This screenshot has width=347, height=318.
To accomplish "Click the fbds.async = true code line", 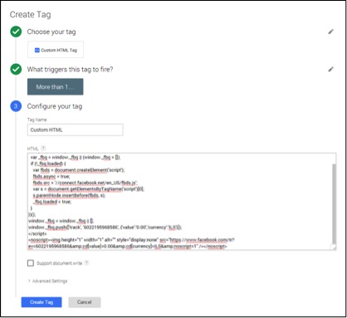I will pos(51,176).
